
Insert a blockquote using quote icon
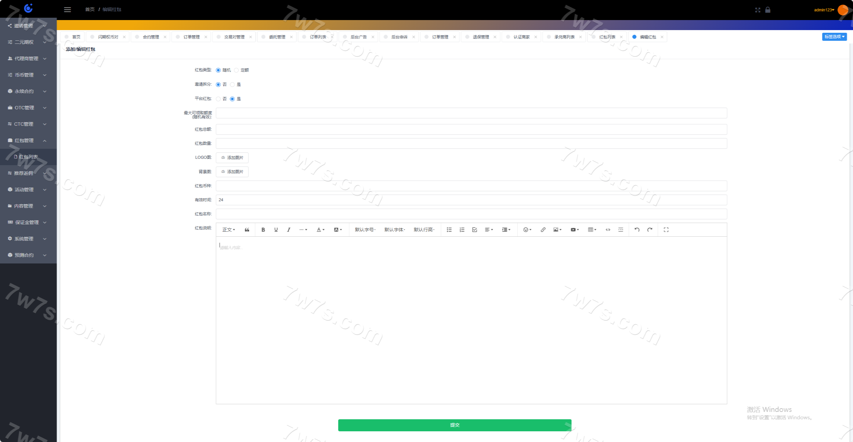[247, 230]
